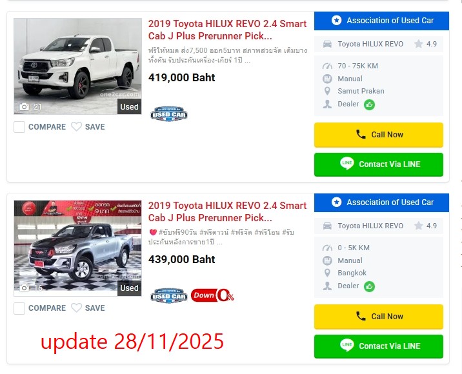
Task: Click the Down 0% badge
Action: click(x=212, y=295)
